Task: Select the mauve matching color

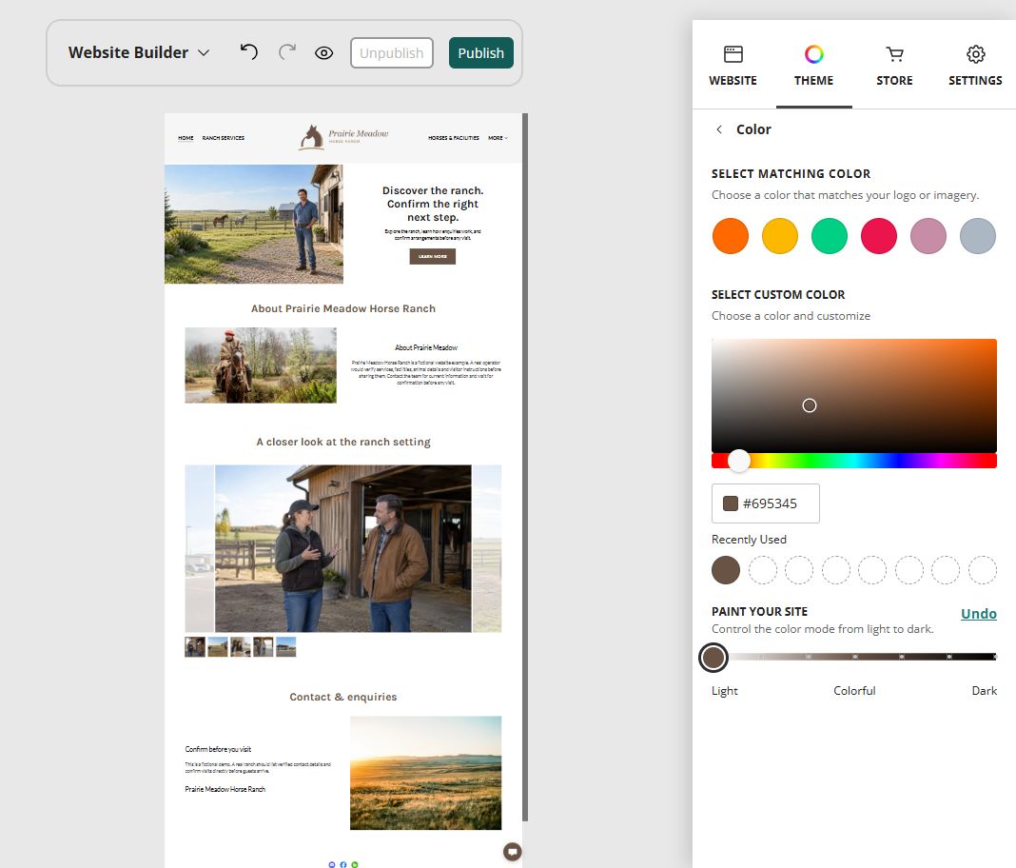Action: pyautogui.click(x=928, y=236)
